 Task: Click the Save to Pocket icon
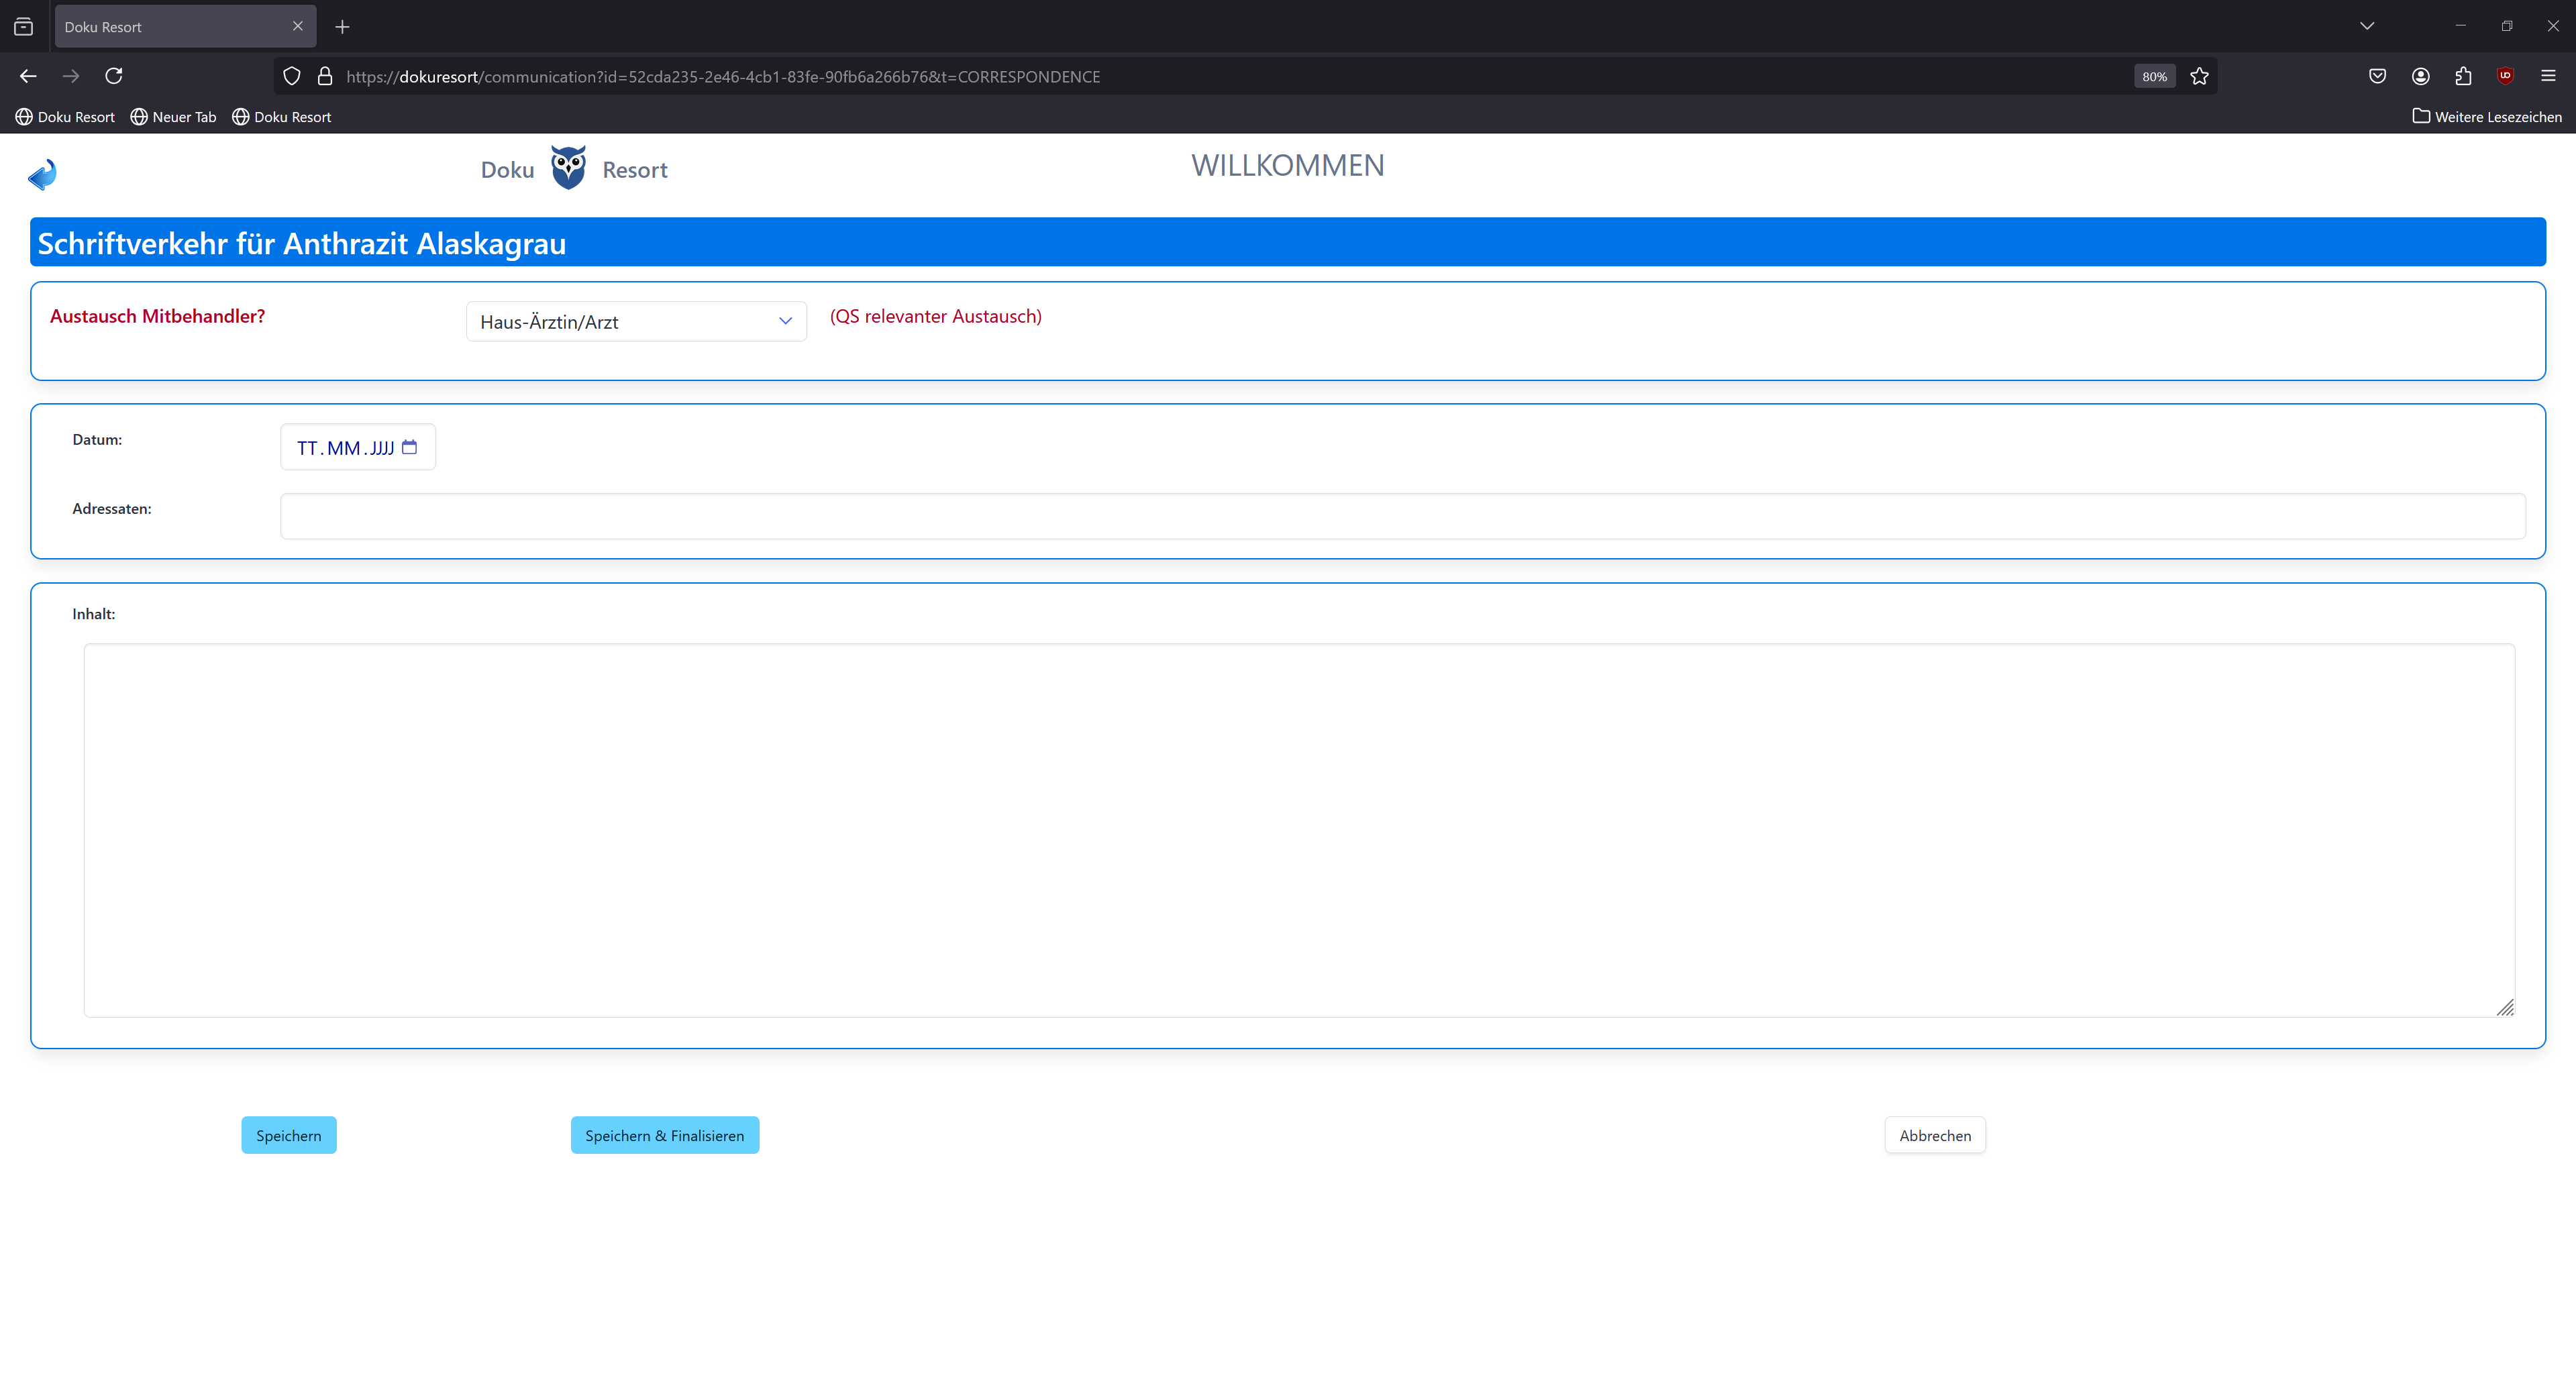pos(2377,76)
